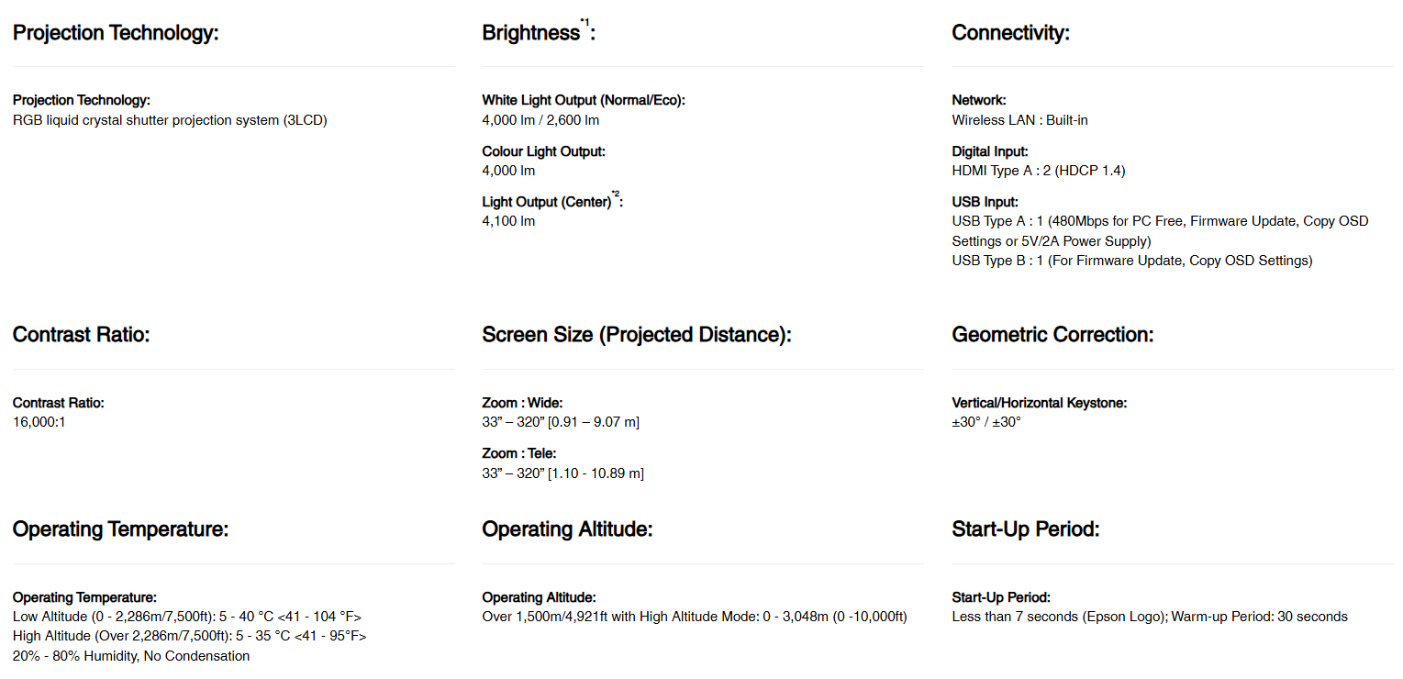
Task: Open footnote *2 beside Light Output (Center)
Action: pos(616,194)
